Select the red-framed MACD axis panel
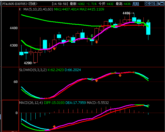Viewport: 165px width, 132px height. click(x=11, y=116)
